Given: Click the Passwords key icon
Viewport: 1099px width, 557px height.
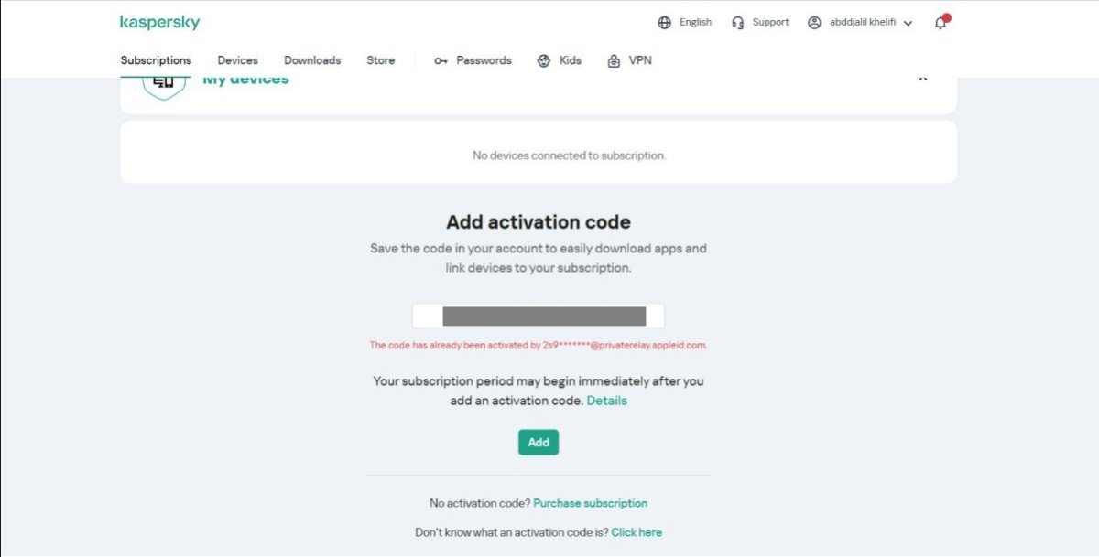Looking at the screenshot, I should pyautogui.click(x=441, y=61).
